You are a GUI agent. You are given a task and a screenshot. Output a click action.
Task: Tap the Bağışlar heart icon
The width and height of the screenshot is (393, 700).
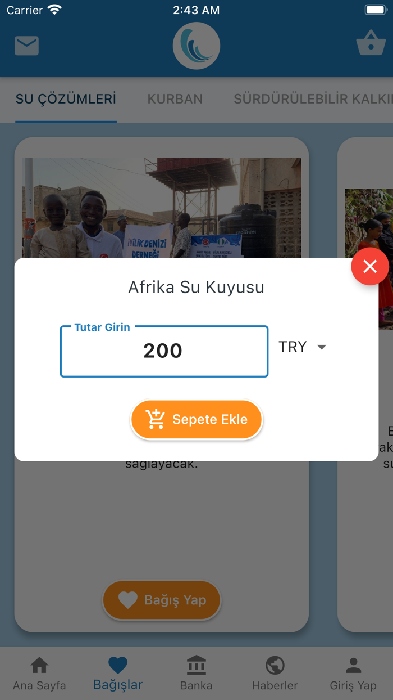pyautogui.click(x=118, y=666)
